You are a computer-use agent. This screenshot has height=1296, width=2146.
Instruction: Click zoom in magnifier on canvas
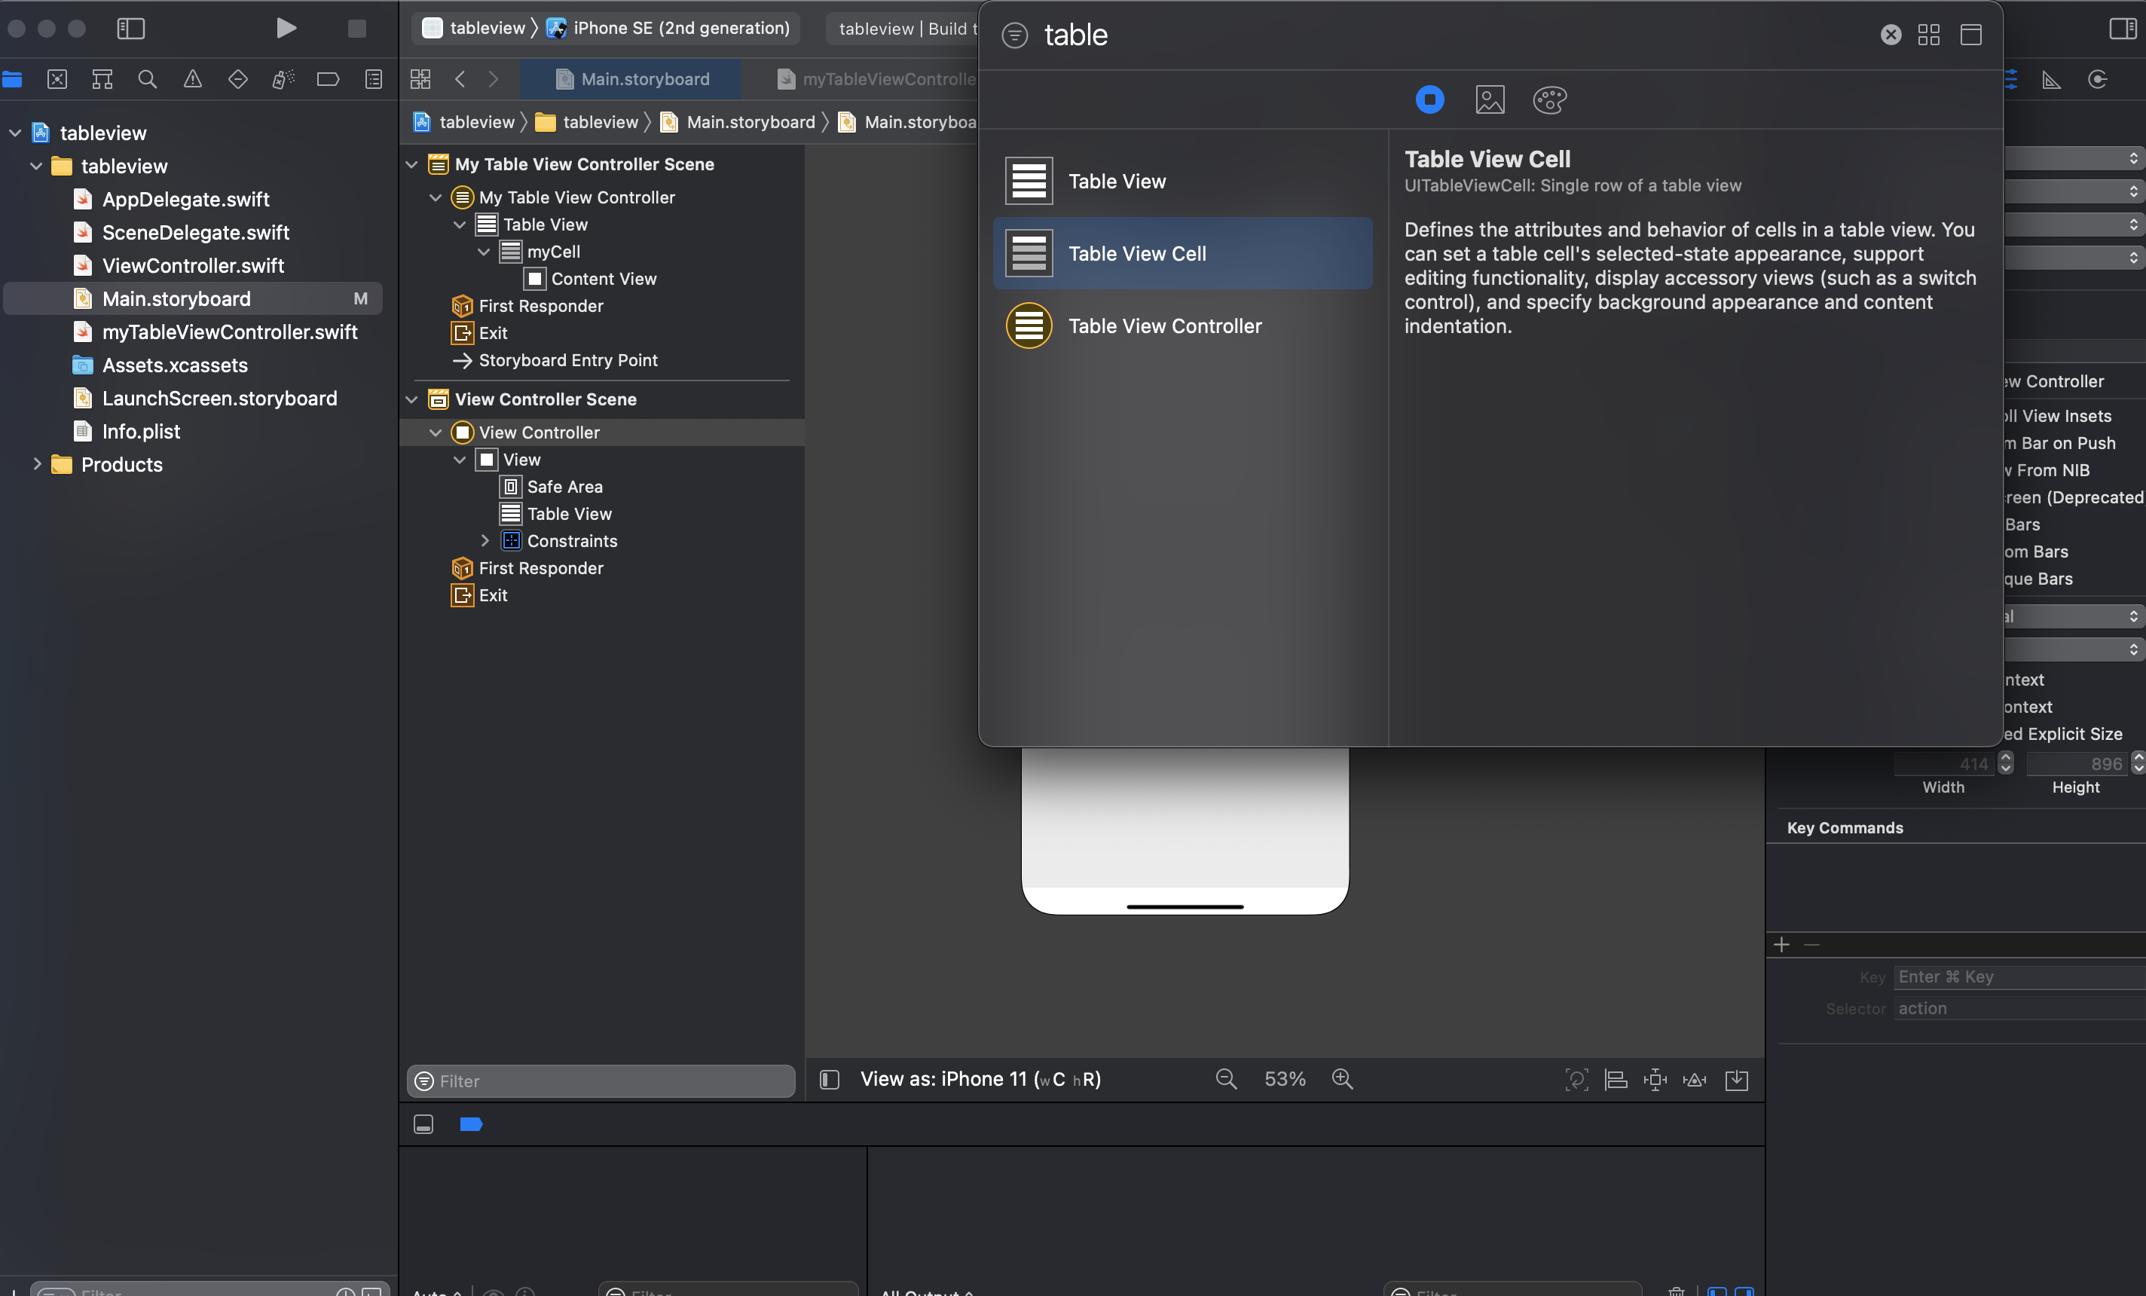point(1342,1079)
